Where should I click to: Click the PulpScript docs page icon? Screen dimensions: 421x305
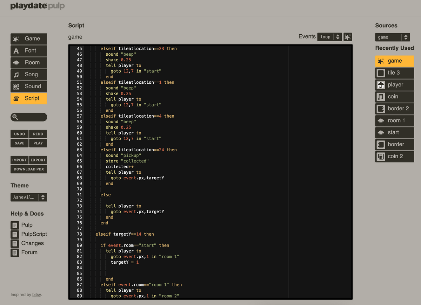point(15,234)
